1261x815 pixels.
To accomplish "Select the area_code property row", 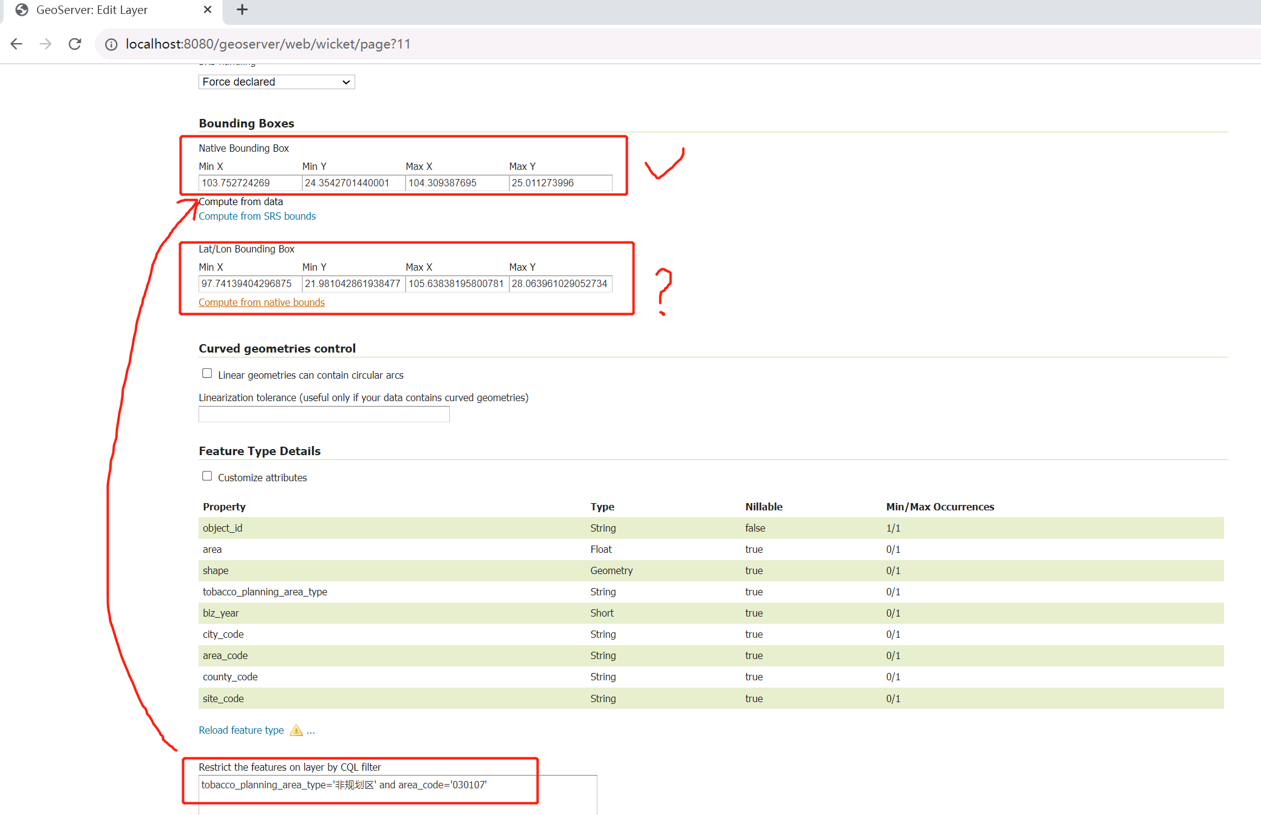I will (711, 655).
